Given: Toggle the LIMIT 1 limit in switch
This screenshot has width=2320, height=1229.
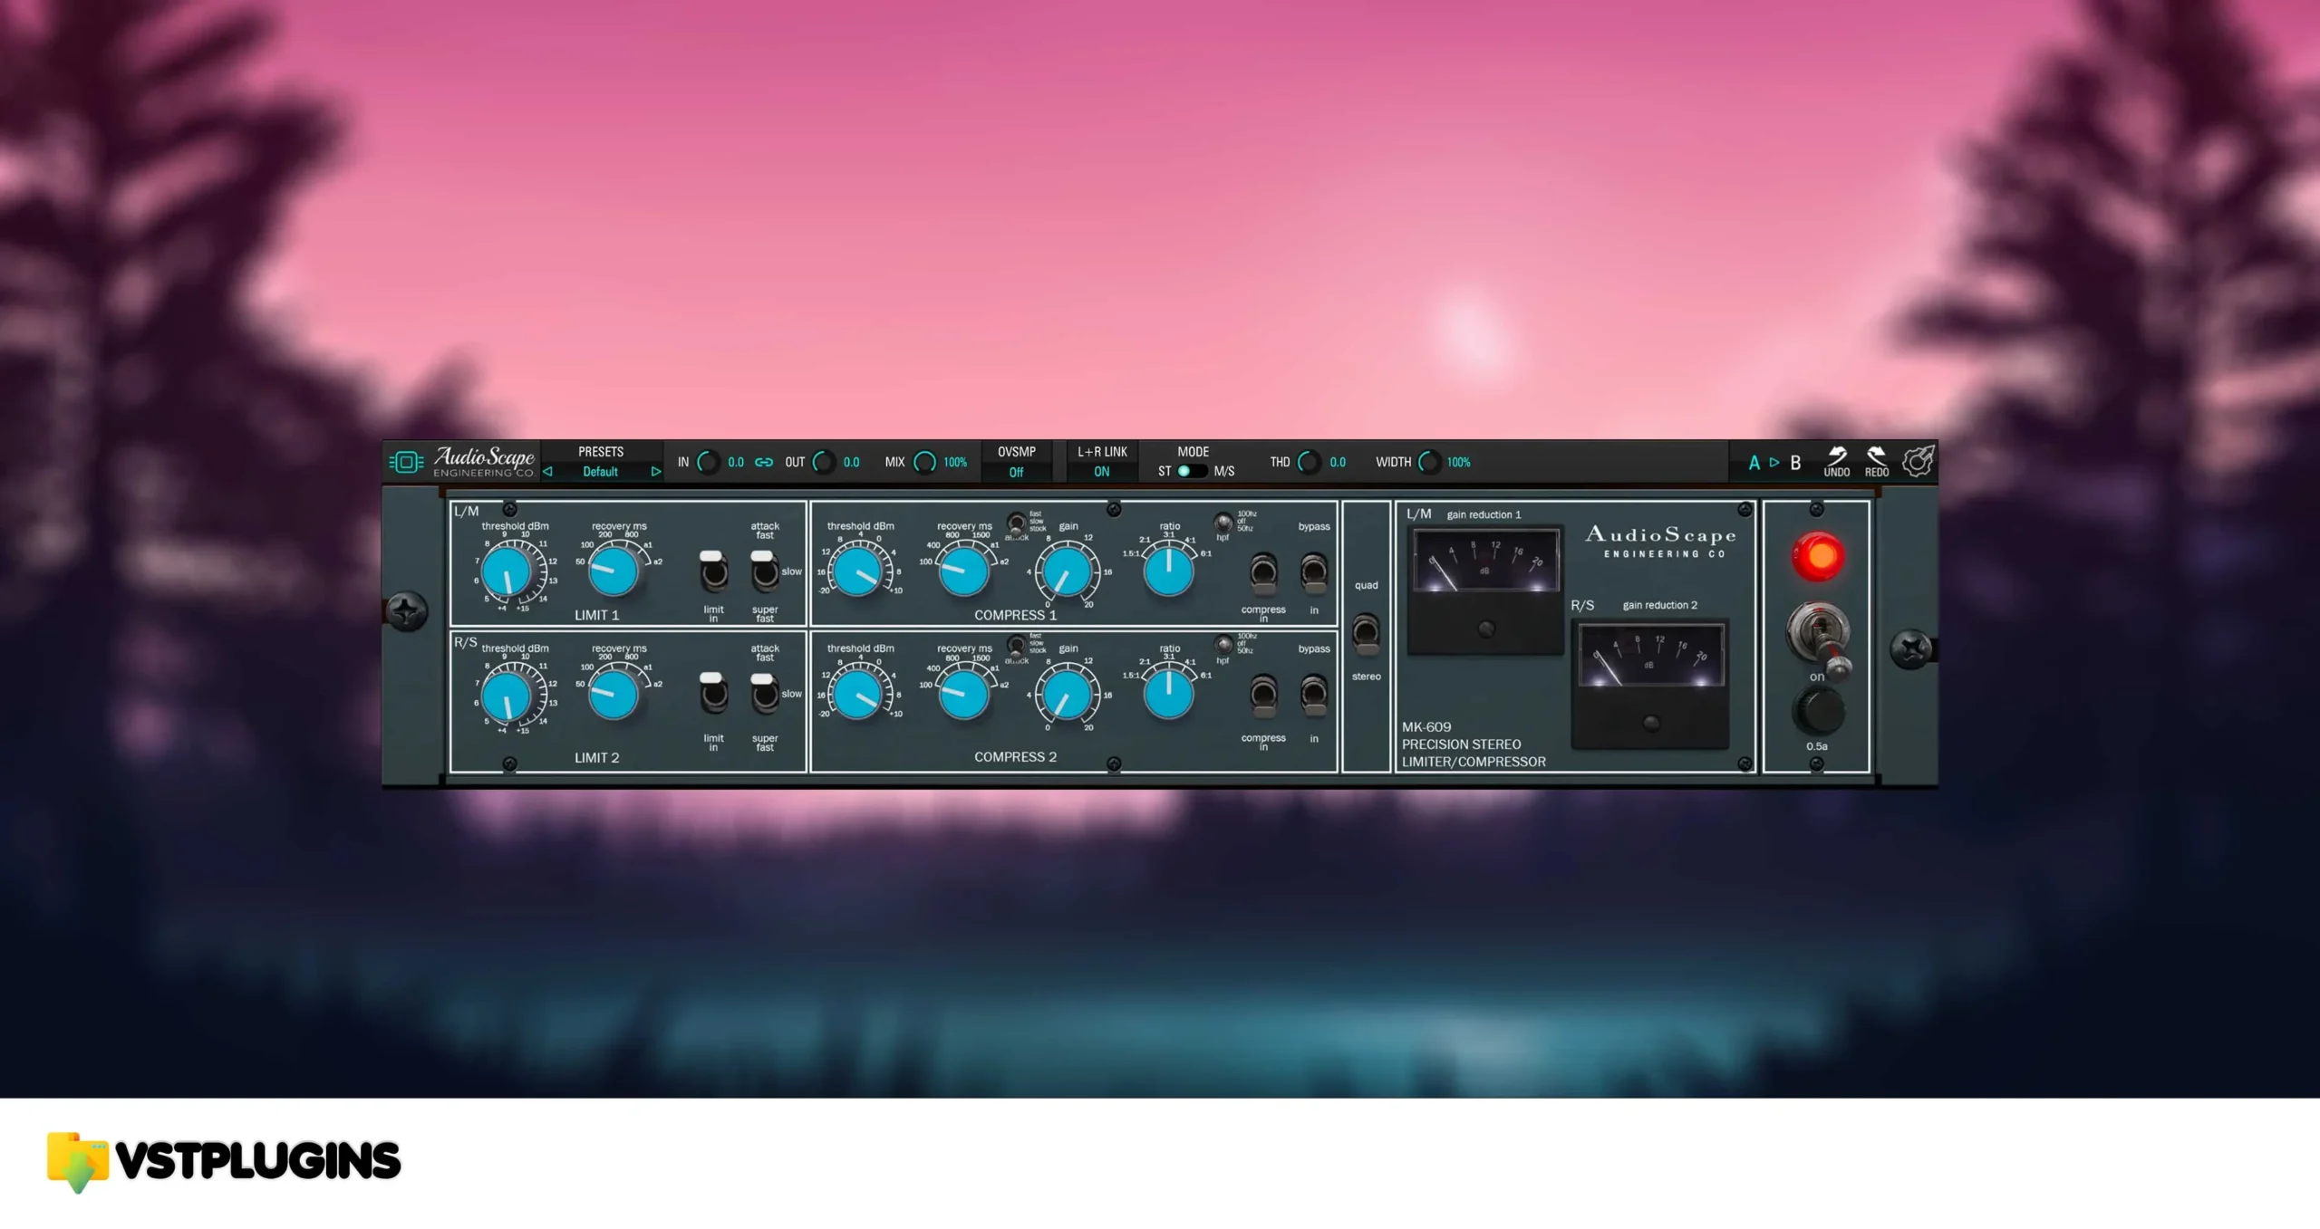Looking at the screenshot, I should [713, 570].
